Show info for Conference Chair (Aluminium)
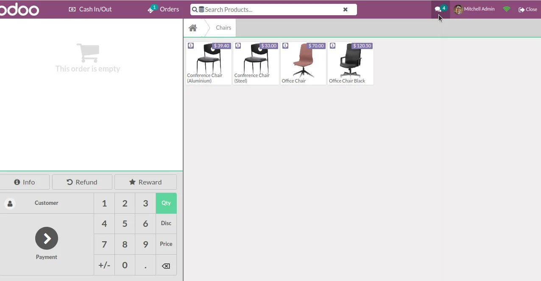Image resolution: width=541 pixels, height=281 pixels. click(191, 46)
